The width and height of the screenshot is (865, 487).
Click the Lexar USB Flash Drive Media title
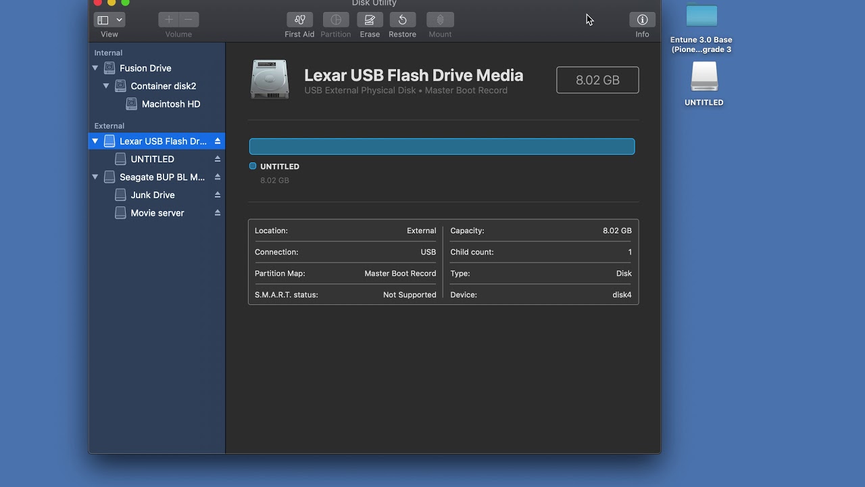(x=414, y=75)
